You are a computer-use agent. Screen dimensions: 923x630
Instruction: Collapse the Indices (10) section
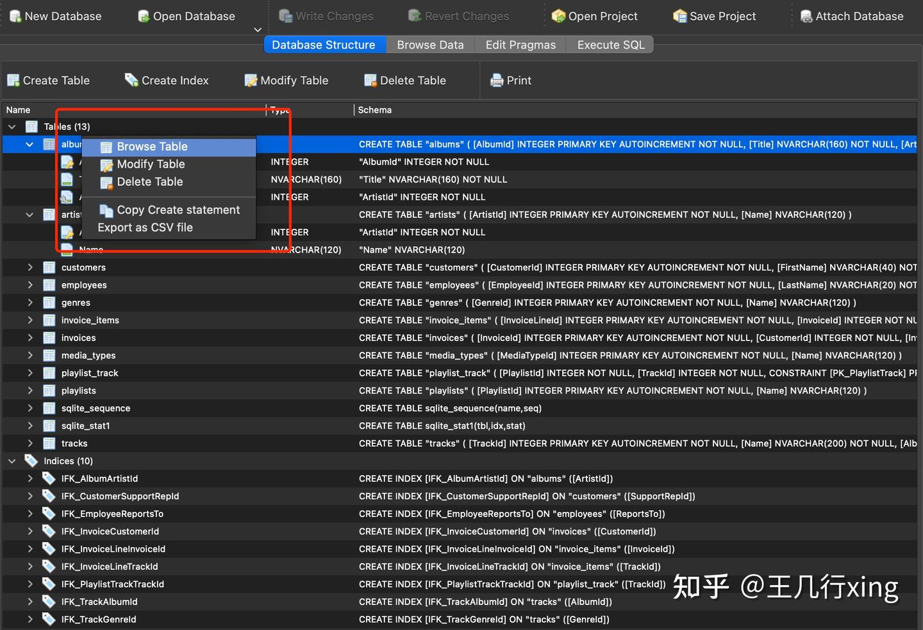[x=12, y=460]
